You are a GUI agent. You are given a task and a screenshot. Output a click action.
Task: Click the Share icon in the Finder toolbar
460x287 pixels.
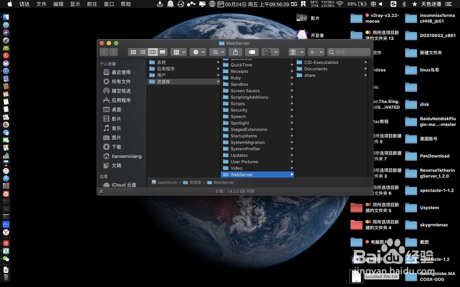(236, 52)
